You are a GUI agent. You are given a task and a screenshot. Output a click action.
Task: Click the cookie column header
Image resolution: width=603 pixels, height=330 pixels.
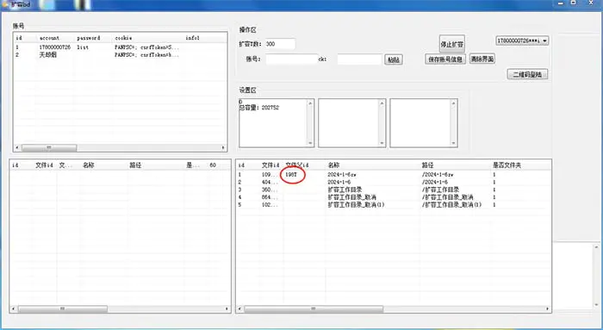coord(123,38)
